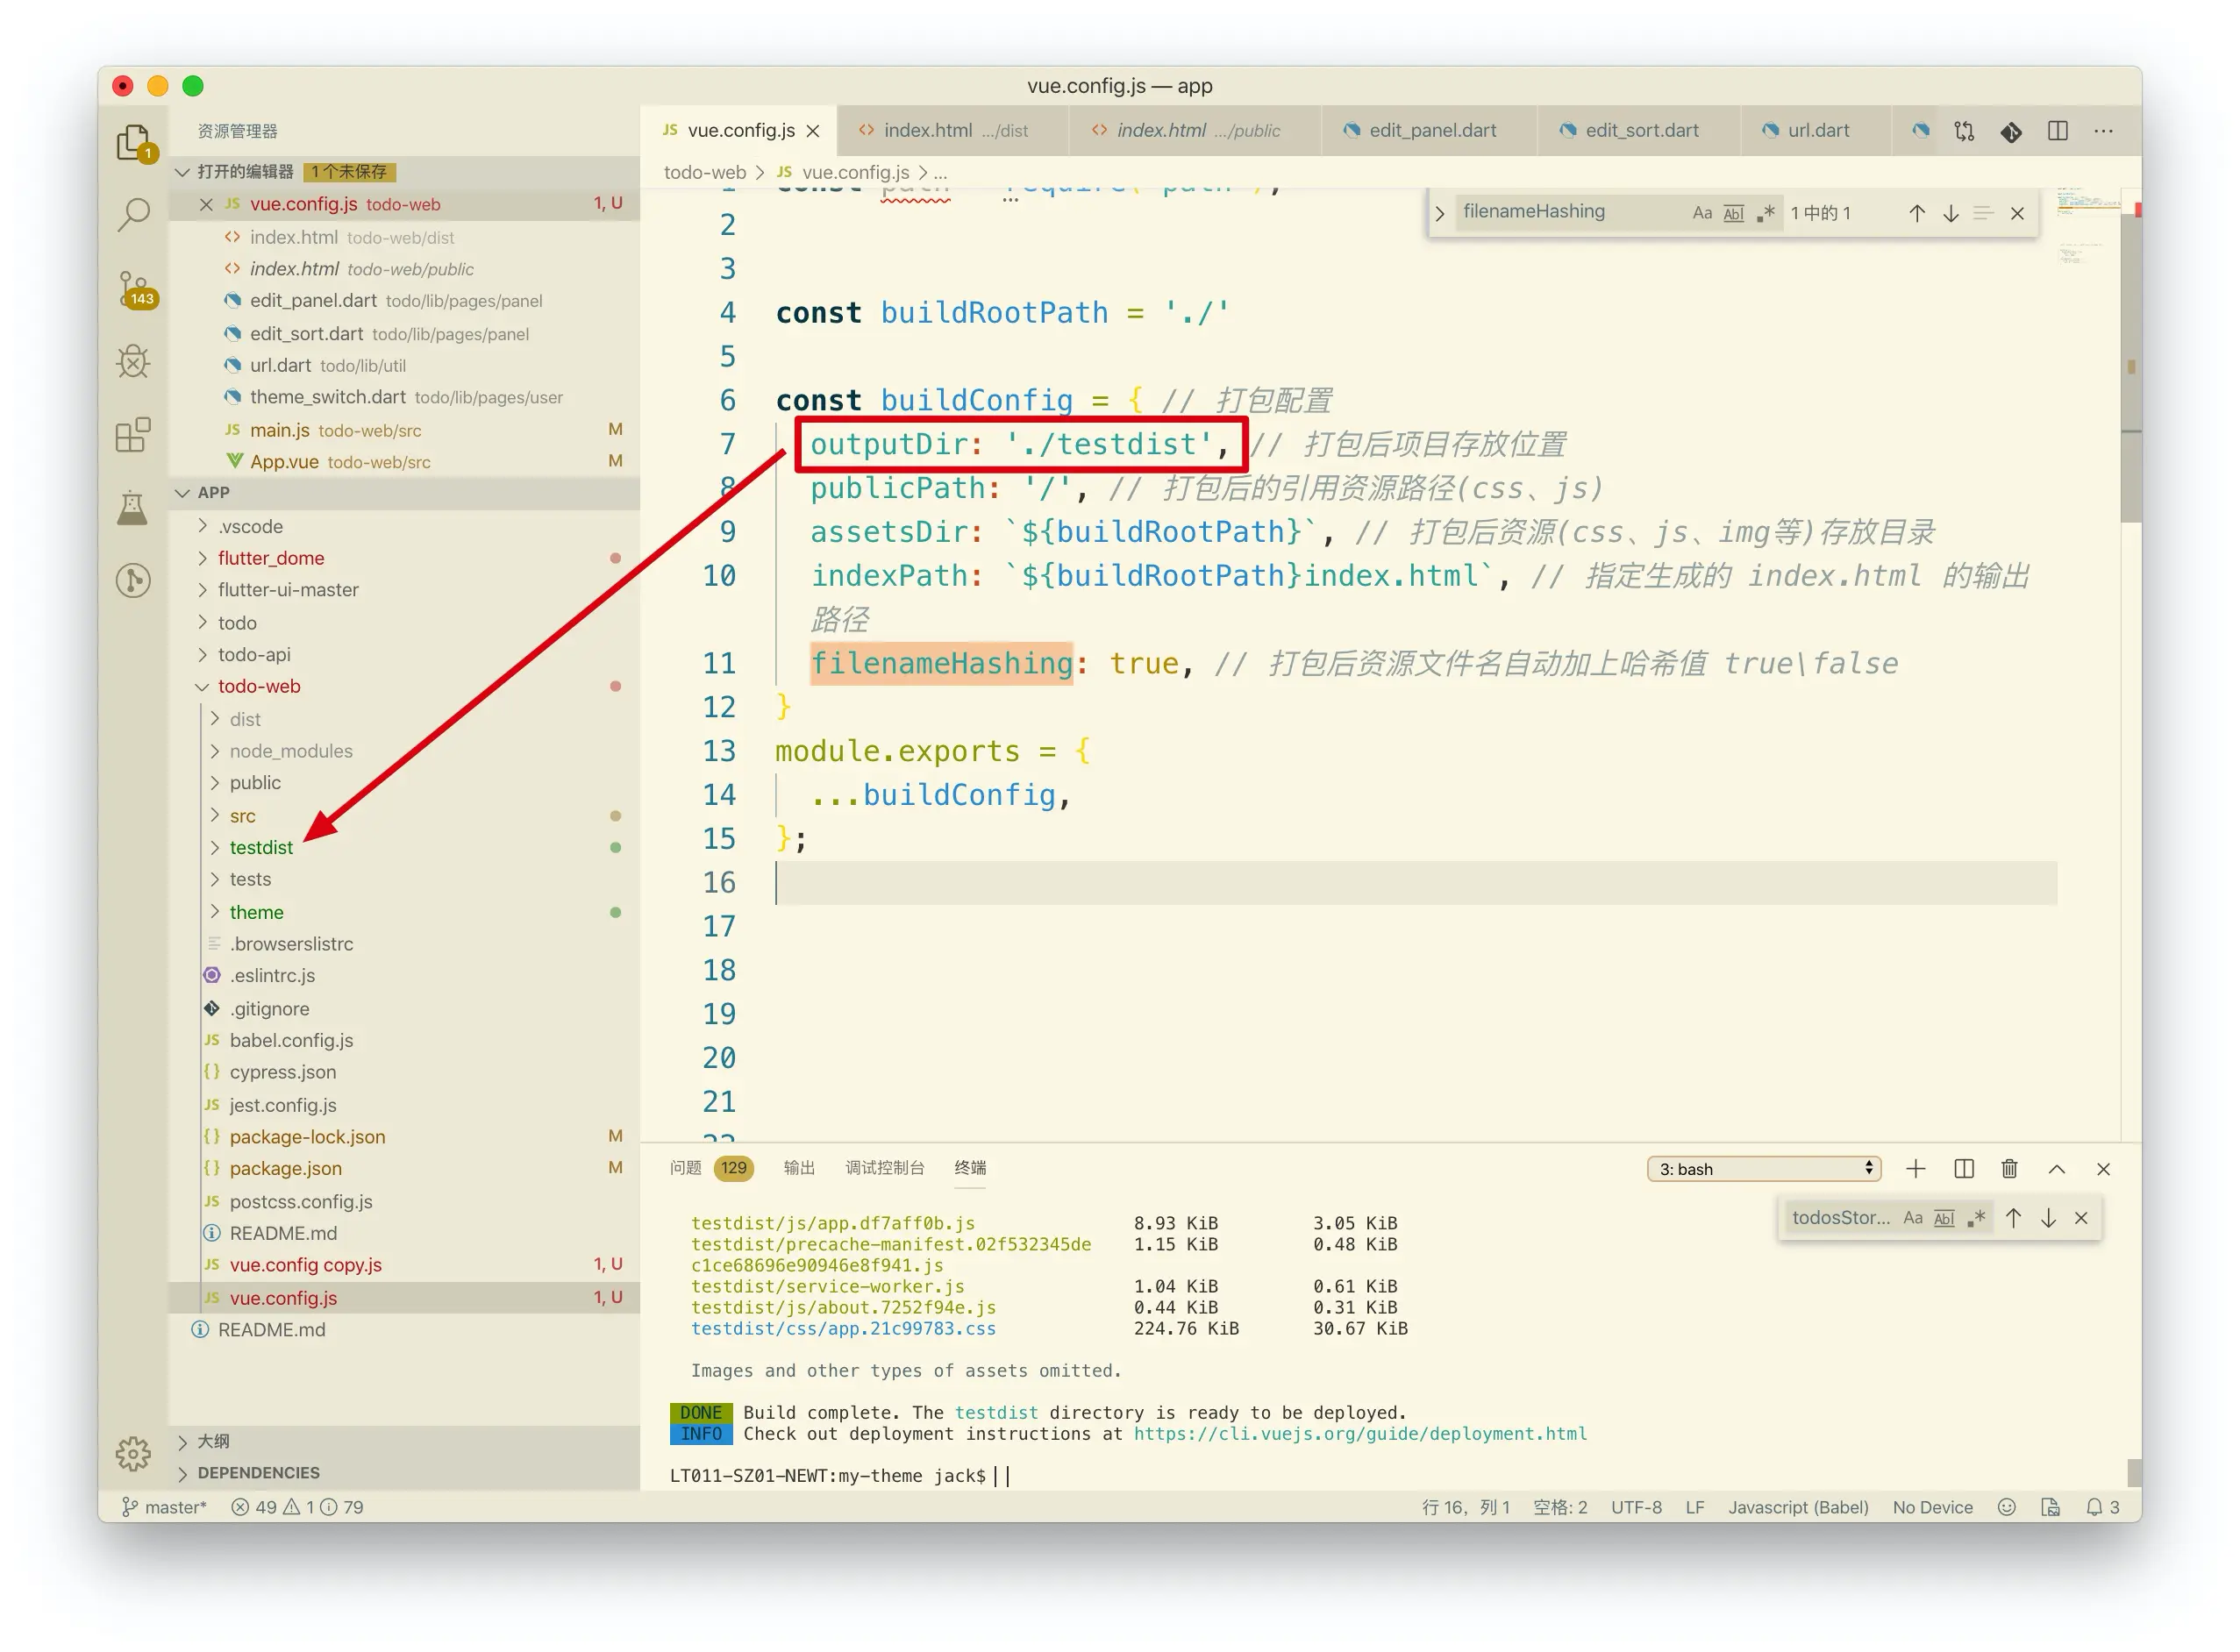Toggle Match Case in editor find widget
This screenshot has height=1652, width=2240.
coord(1702,213)
